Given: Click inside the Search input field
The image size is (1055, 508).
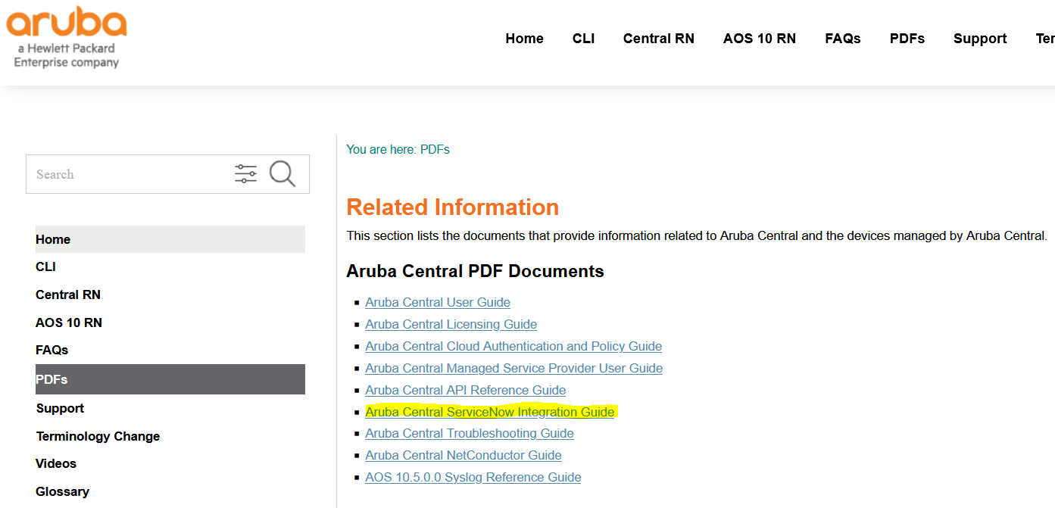Looking at the screenshot, I should (114, 173).
